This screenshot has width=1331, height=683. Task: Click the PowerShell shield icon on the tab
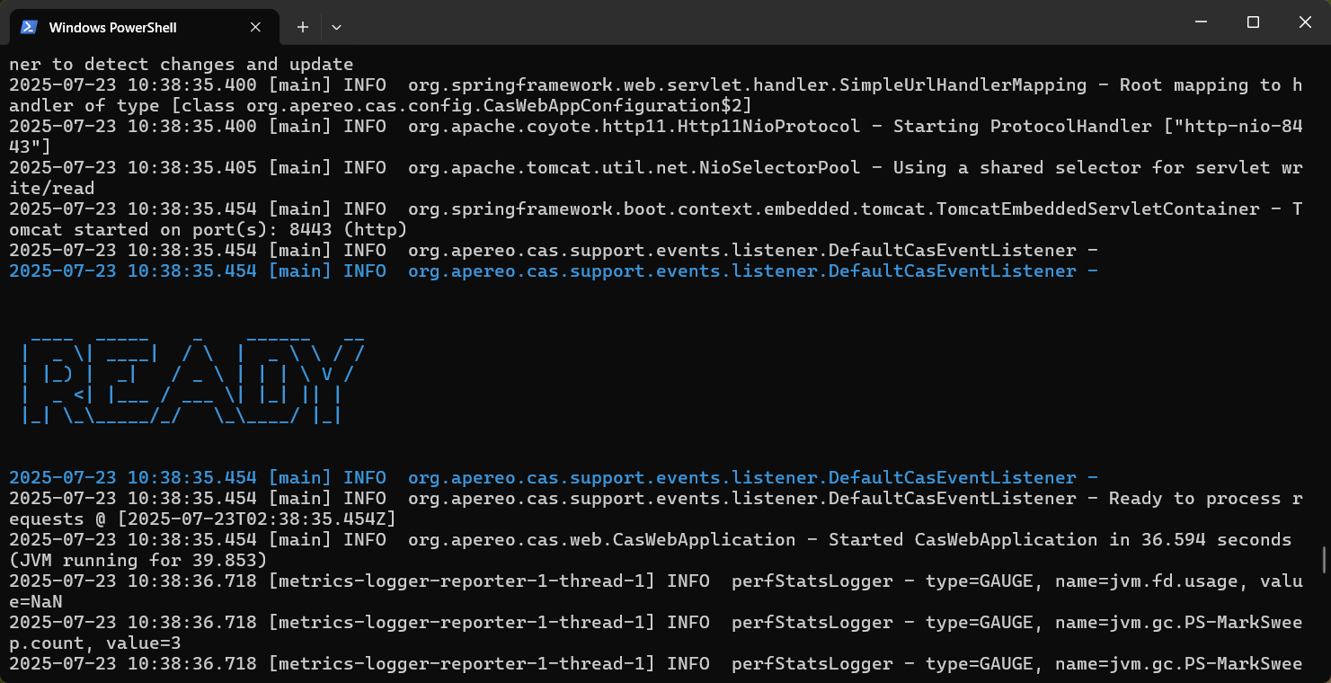pyautogui.click(x=30, y=27)
